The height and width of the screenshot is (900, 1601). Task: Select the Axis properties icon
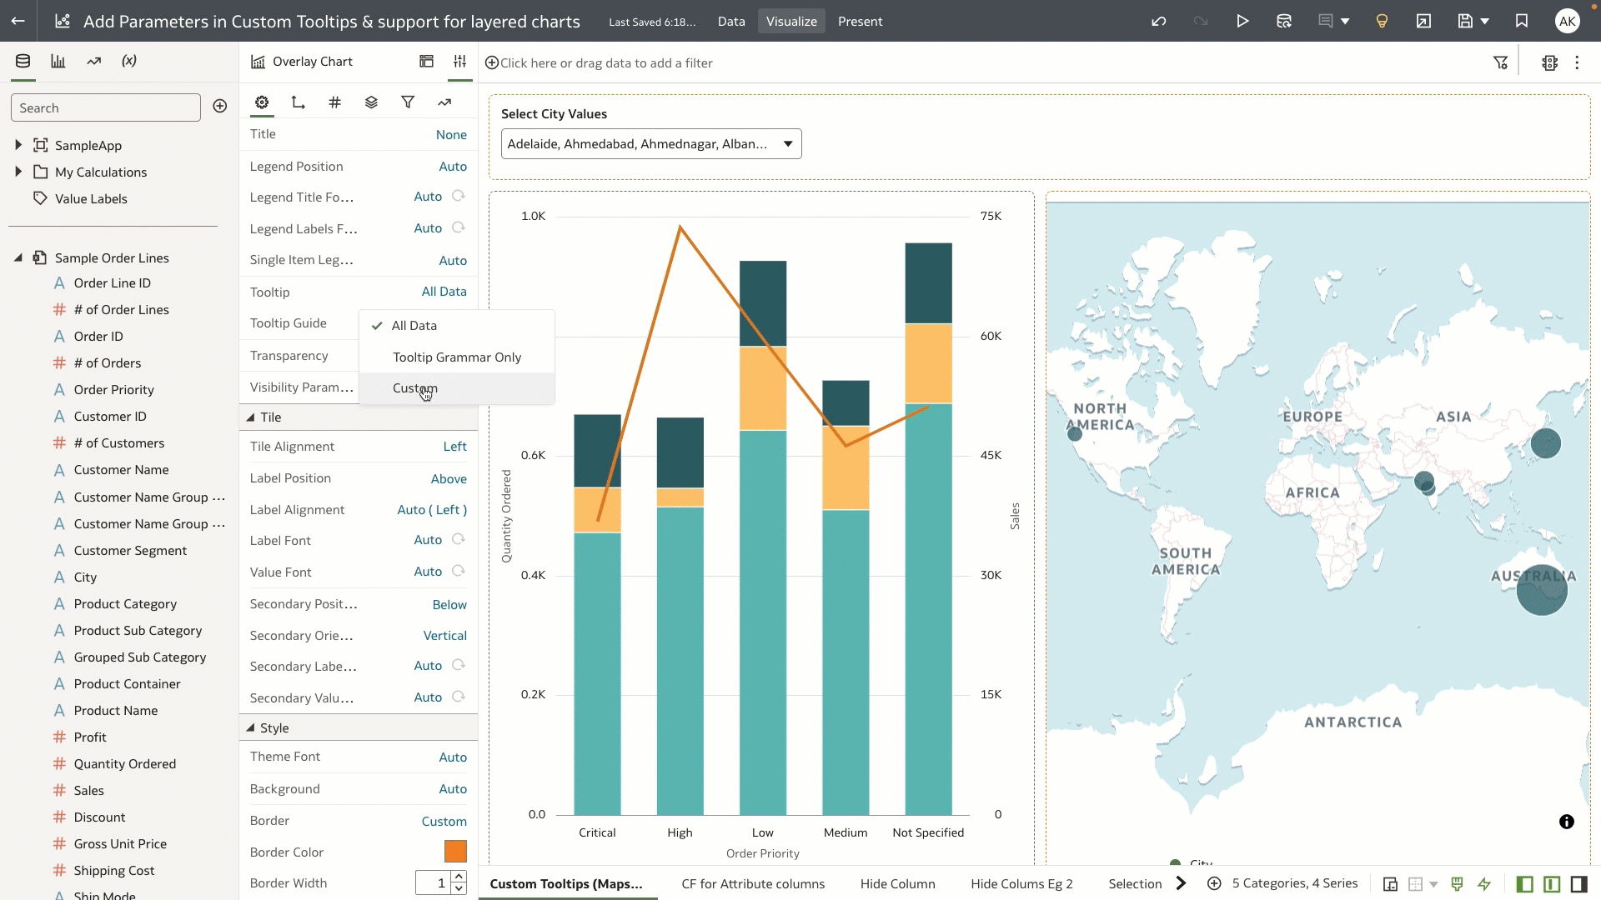pyautogui.click(x=298, y=102)
